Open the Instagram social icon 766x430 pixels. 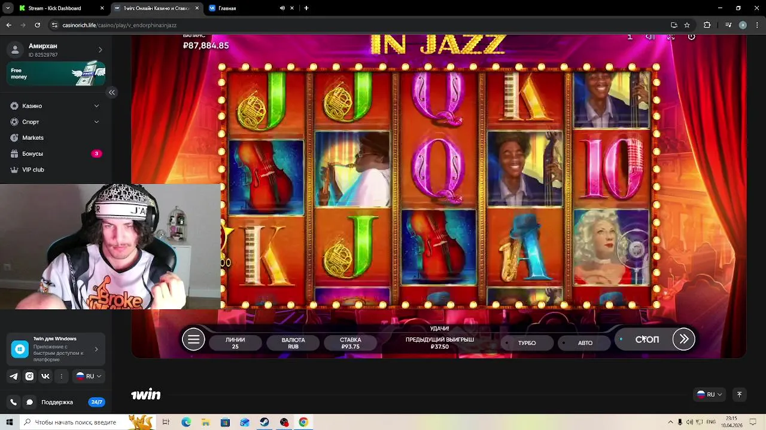click(29, 376)
